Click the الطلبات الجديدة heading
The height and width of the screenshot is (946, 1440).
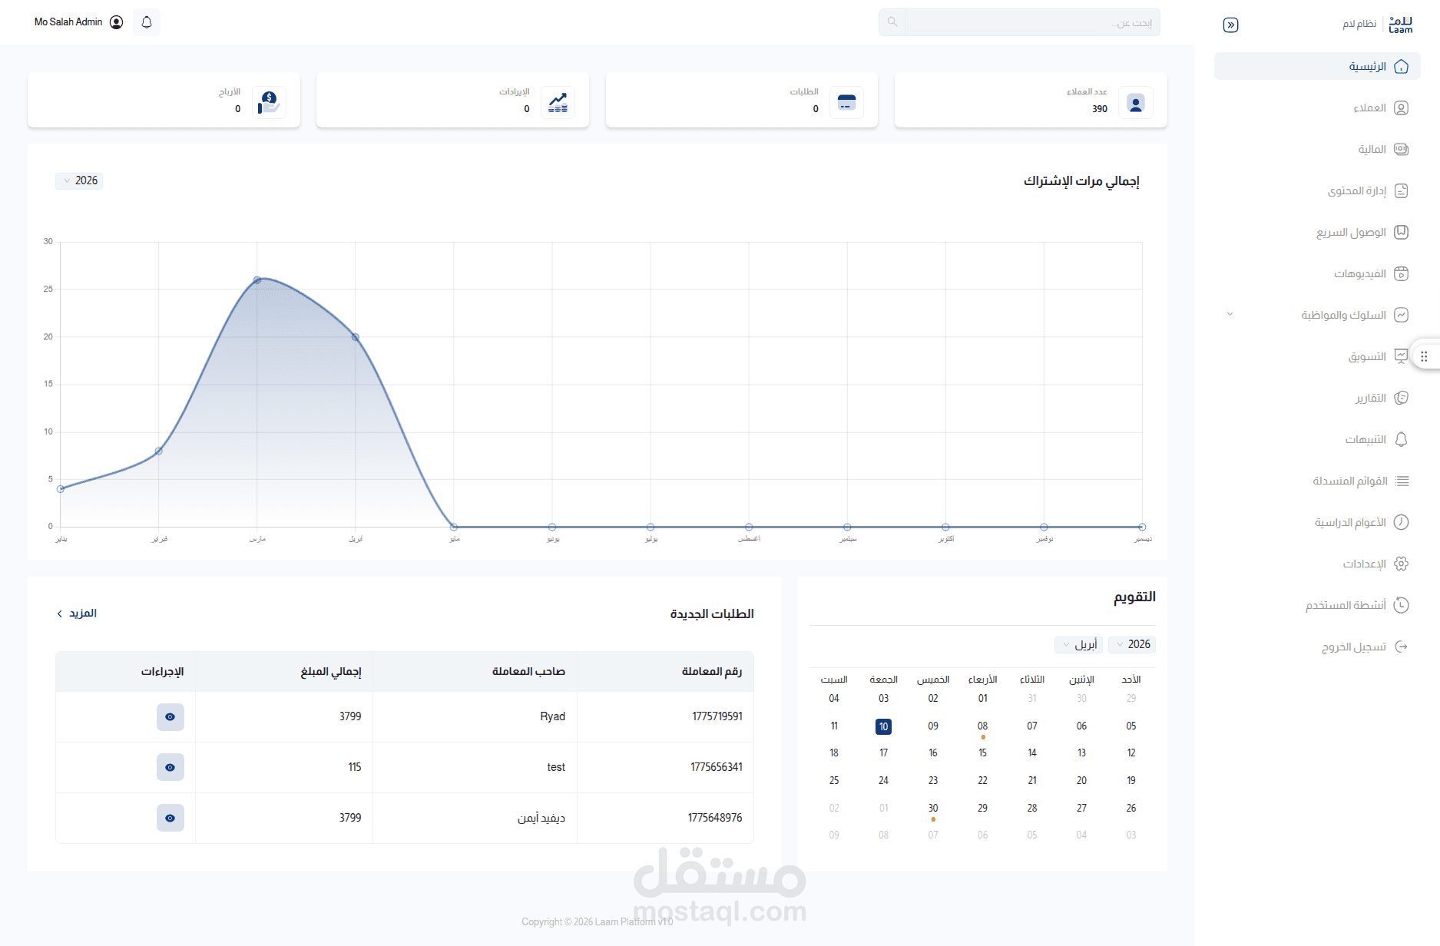(x=712, y=614)
